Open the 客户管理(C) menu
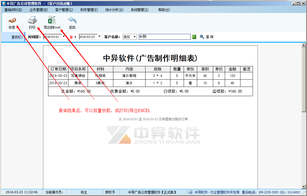Viewport: 307px width, 196px height. [64, 9]
